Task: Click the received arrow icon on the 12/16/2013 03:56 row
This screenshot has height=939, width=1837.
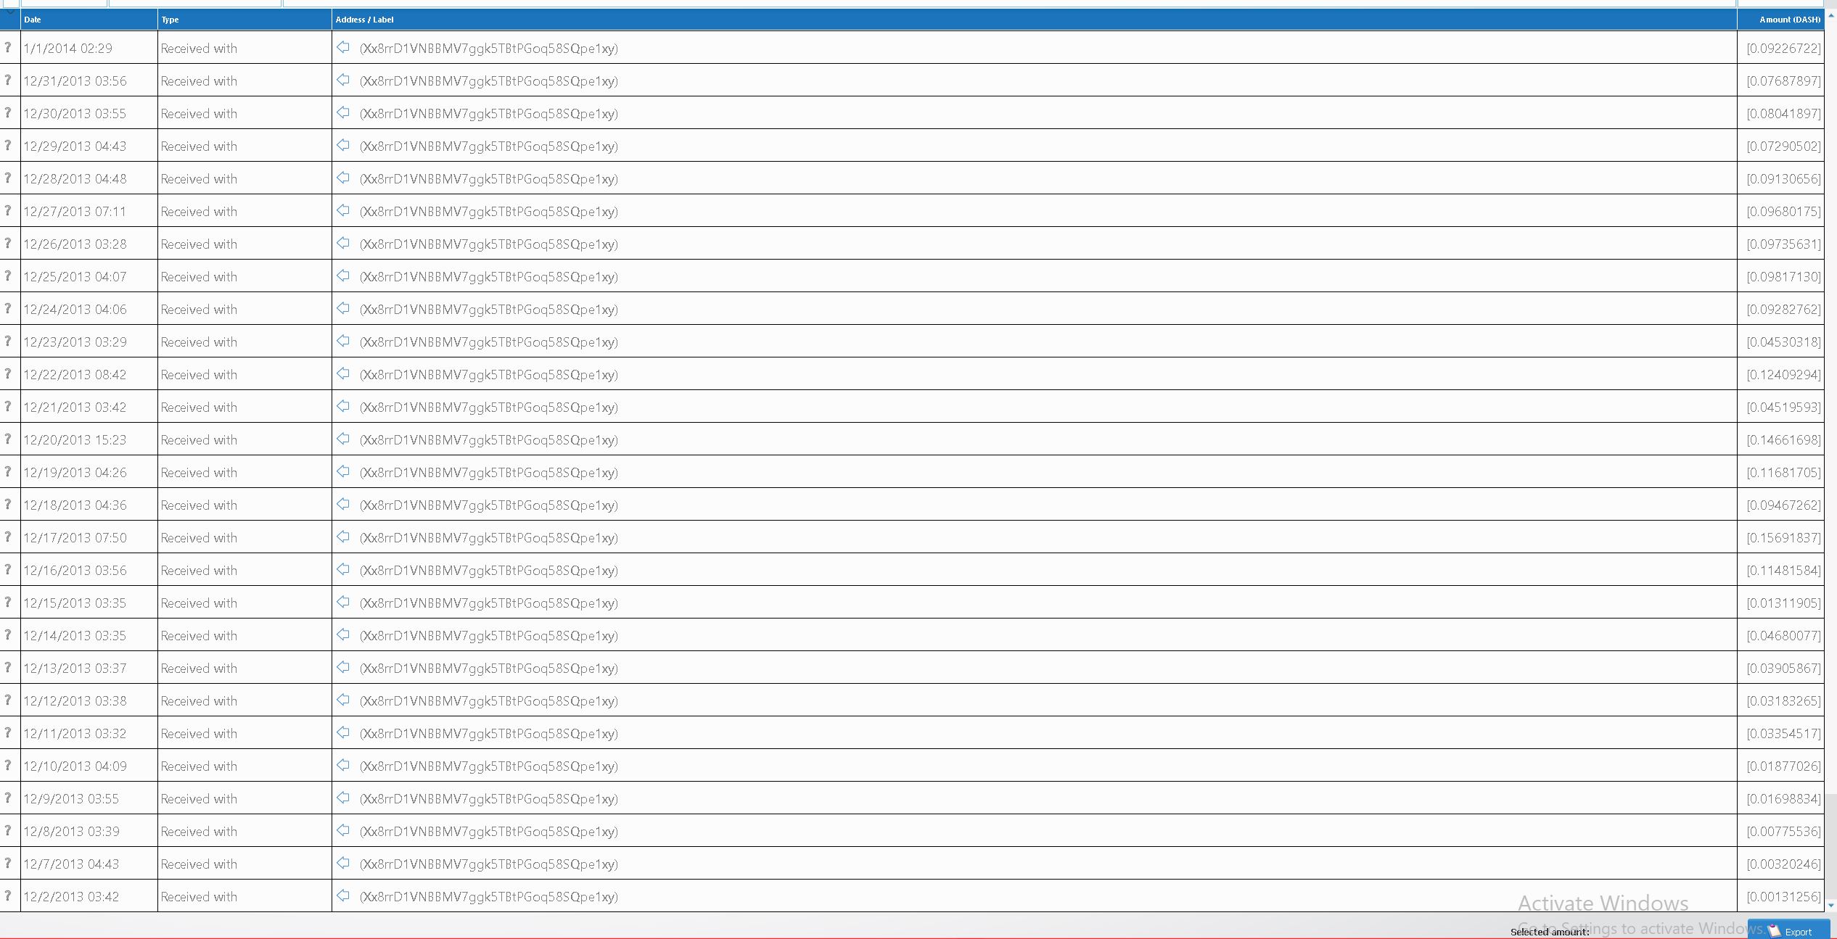Action: click(343, 569)
